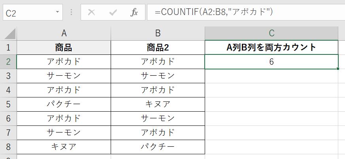Select the row 8 header
This screenshot has width=345, height=159.
(8, 147)
